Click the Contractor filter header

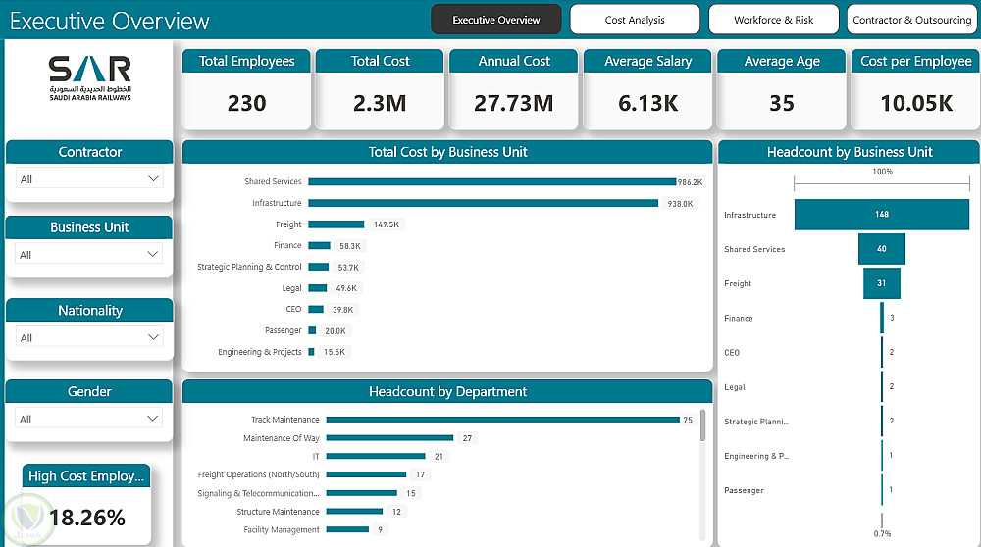[89, 152]
